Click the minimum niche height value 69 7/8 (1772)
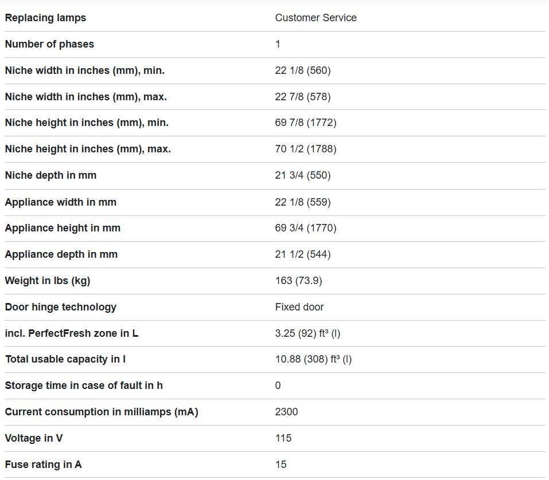The width and height of the screenshot is (549, 480). pyautogui.click(x=305, y=123)
